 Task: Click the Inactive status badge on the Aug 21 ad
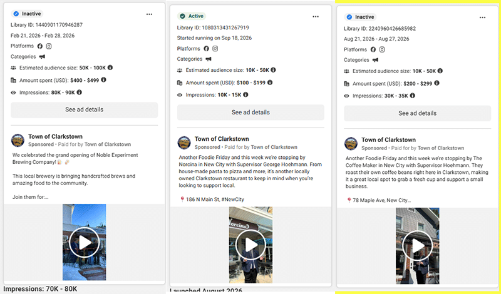pos(361,17)
